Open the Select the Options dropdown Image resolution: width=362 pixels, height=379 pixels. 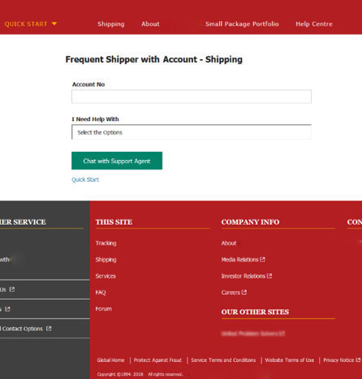pyautogui.click(x=192, y=132)
